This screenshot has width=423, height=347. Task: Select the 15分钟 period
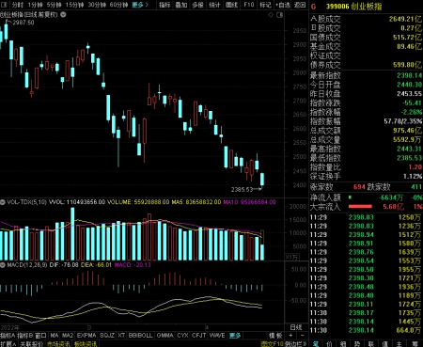(74, 5)
